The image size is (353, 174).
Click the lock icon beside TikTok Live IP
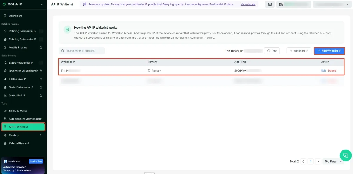pos(41,79)
